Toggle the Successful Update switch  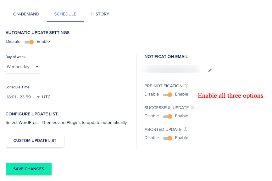pos(167,116)
